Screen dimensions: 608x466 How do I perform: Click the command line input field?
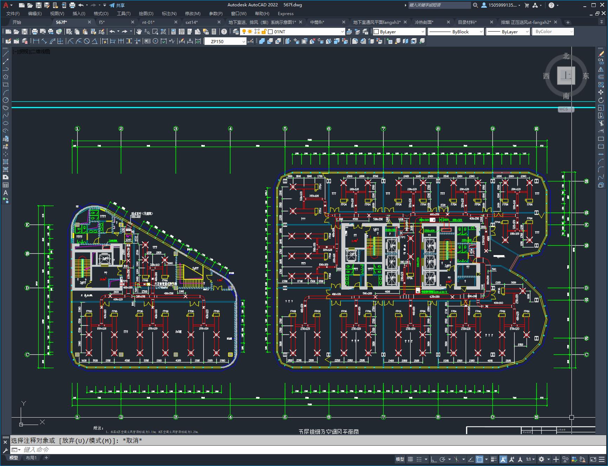tap(309, 450)
